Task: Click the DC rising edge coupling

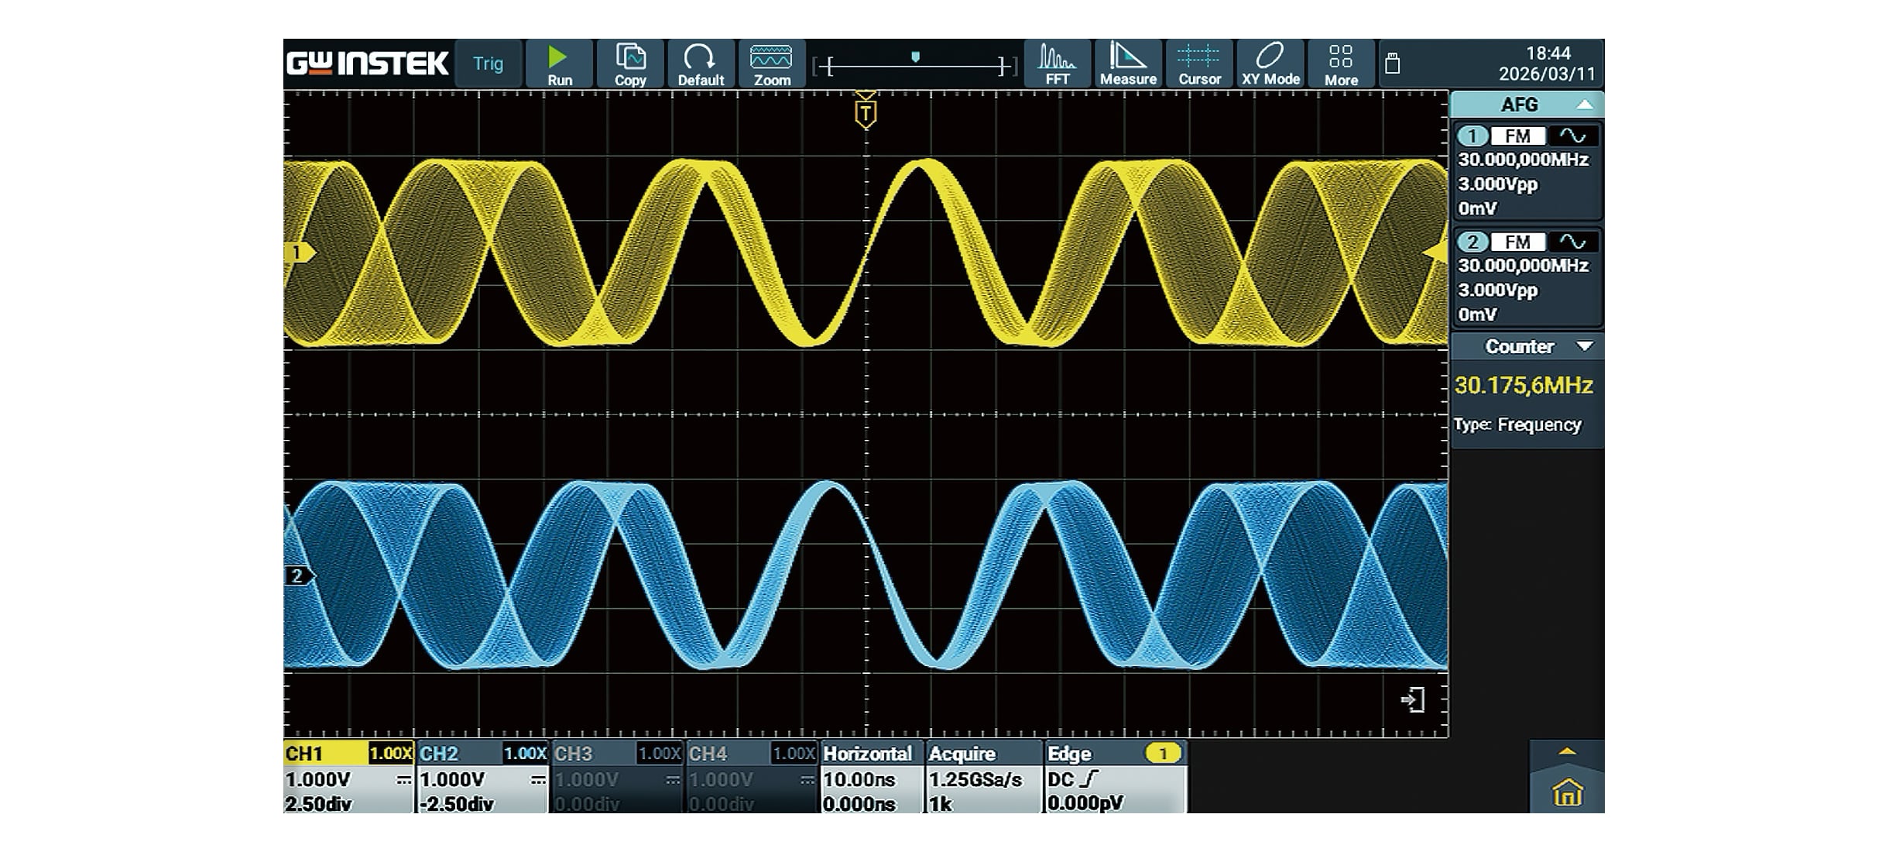Action: point(1073,780)
